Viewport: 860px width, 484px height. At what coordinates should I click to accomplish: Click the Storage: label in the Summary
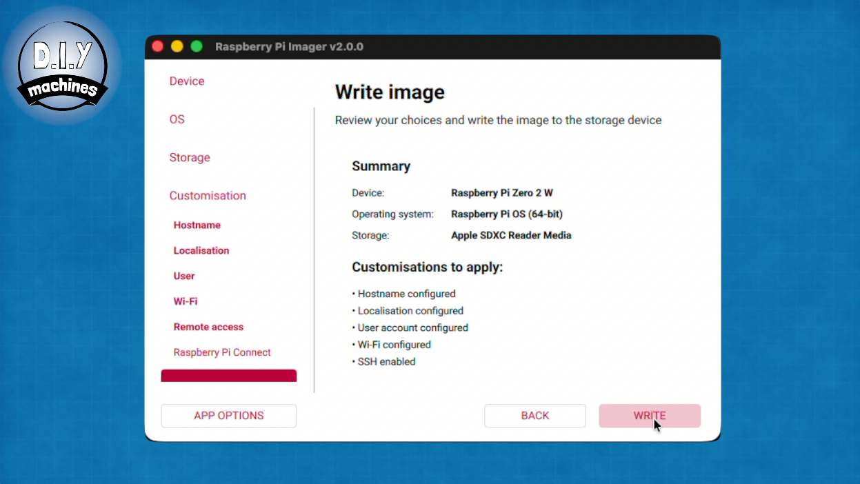click(370, 236)
